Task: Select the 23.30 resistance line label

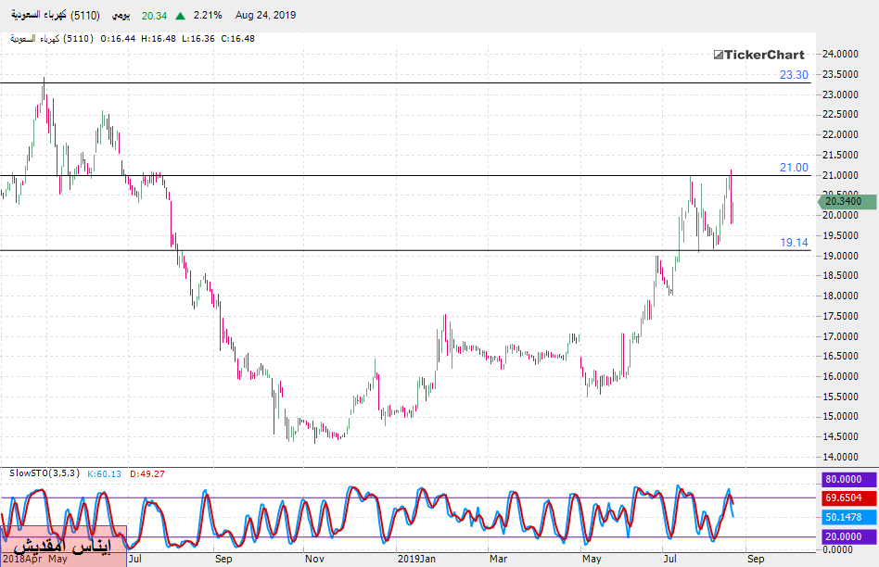Action: [x=794, y=74]
